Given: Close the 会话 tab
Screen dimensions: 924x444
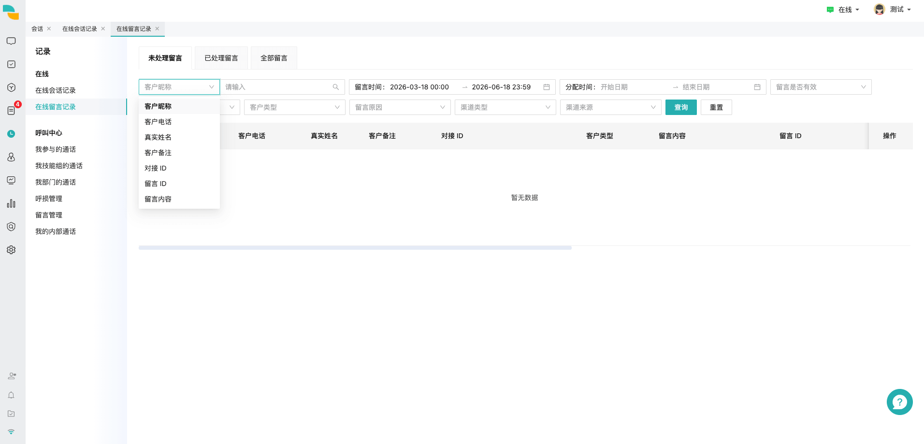Looking at the screenshot, I should (x=49, y=29).
